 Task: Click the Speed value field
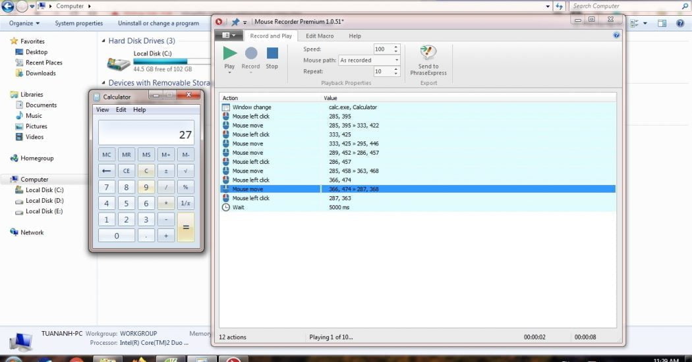[383, 49]
